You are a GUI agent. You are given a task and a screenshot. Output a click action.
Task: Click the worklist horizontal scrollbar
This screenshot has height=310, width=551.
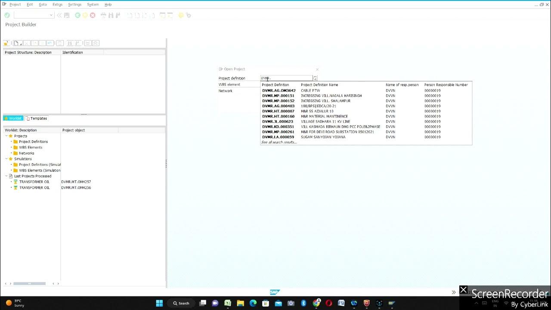pyautogui.click(x=29, y=283)
